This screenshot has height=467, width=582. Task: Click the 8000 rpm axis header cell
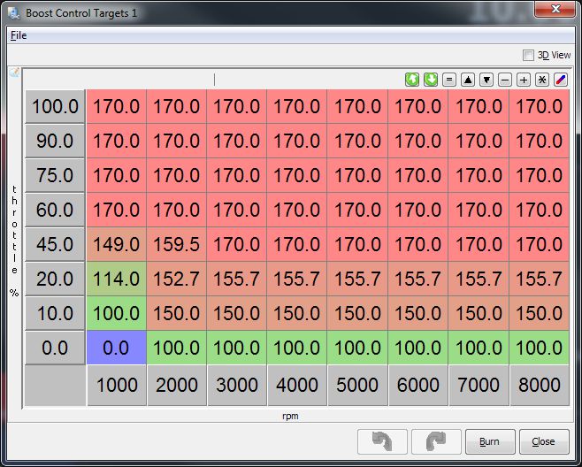coord(539,385)
